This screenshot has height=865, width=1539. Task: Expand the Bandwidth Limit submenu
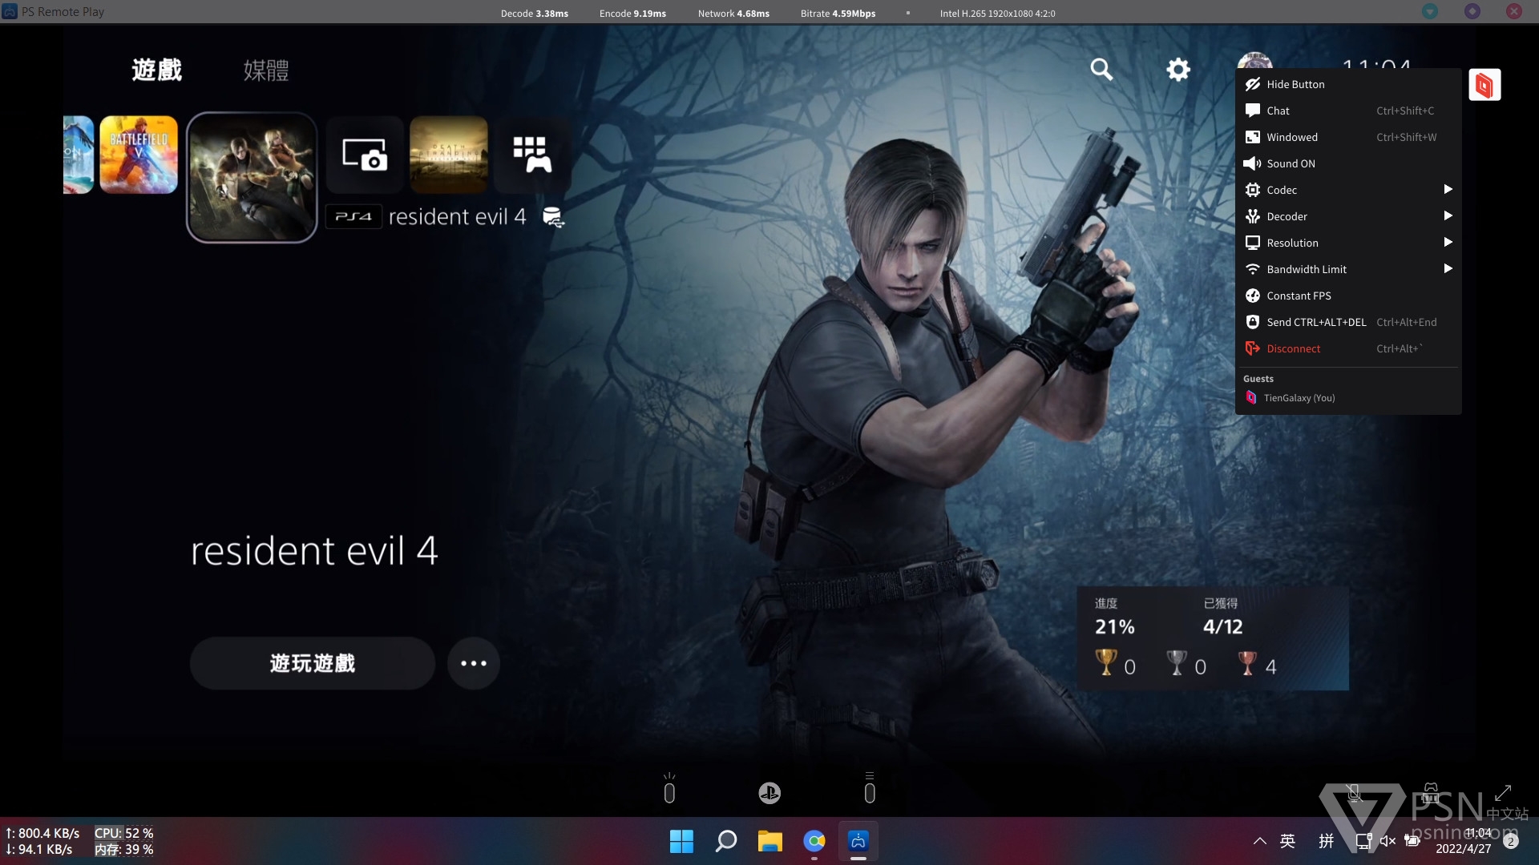(1348, 269)
